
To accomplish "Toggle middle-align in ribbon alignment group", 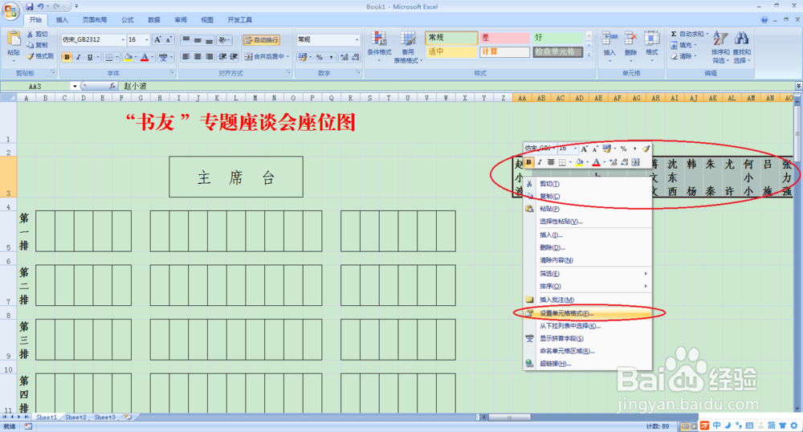I will point(198,39).
